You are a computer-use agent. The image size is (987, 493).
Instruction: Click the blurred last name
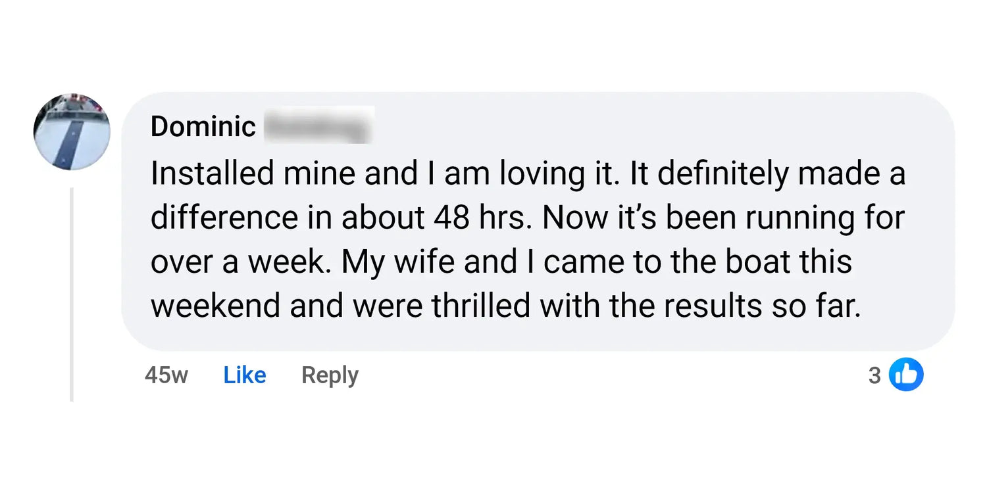(x=318, y=126)
